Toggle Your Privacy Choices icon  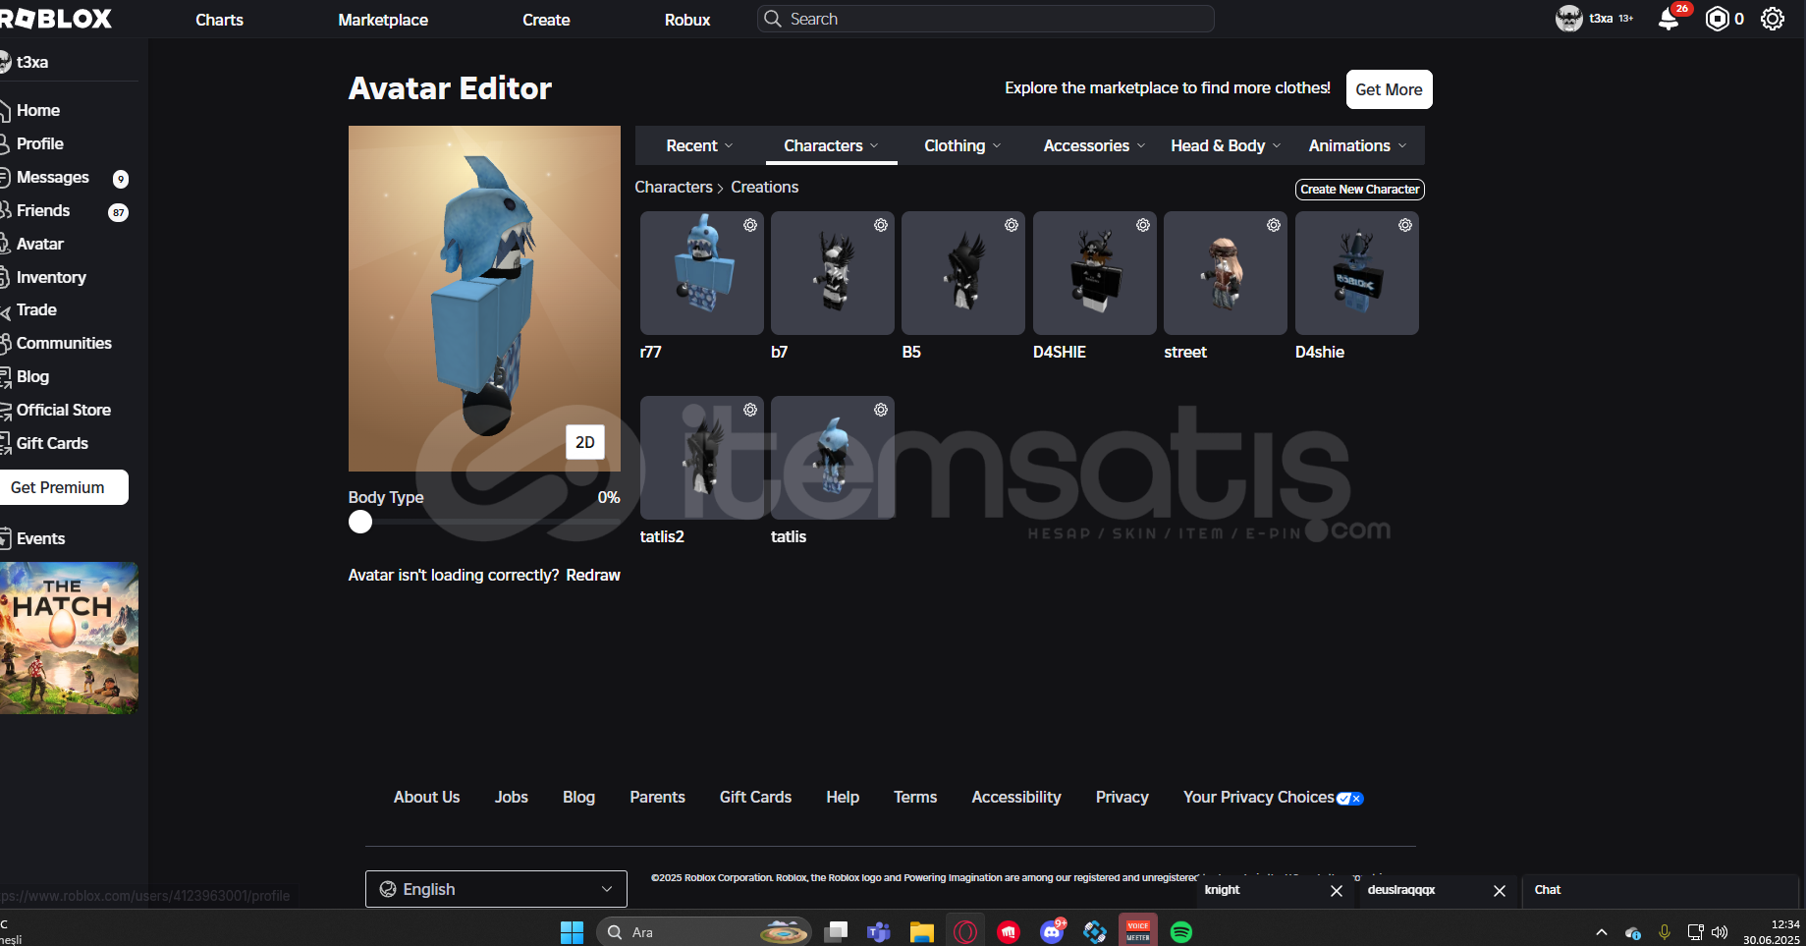pos(1350,799)
